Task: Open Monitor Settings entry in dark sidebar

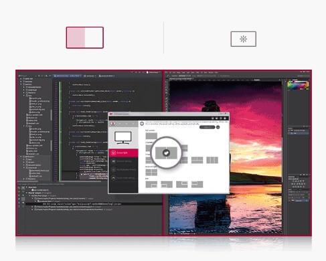Action: pos(123,161)
